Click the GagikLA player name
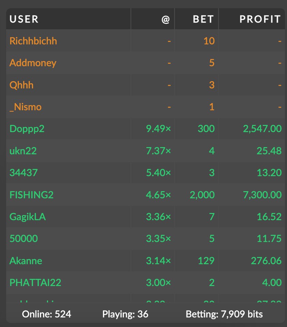This screenshot has height=327, width=287. (x=28, y=217)
